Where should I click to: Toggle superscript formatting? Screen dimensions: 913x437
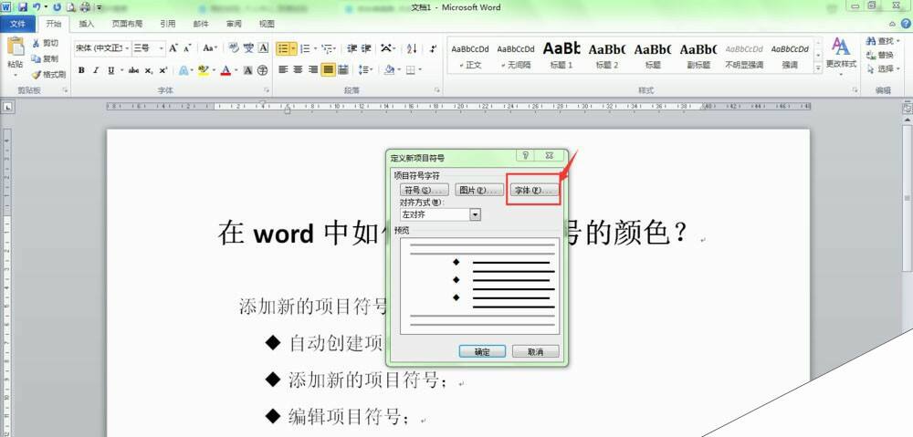(x=163, y=70)
